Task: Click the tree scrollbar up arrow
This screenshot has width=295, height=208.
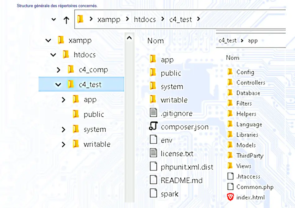Action: (129, 38)
